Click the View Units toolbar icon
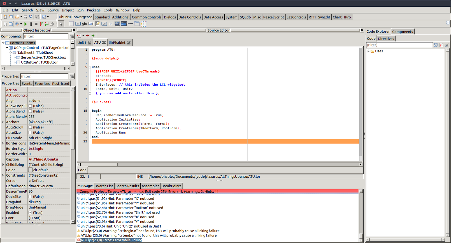Image resolution: width=451 pixels, height=243 pixels. click(5, 24)
